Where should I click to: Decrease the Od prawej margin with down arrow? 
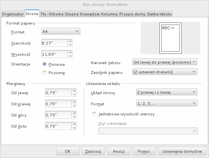(x=74, y=106)
